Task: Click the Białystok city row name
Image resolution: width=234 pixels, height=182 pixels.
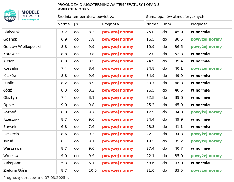Action: [12, 32]
